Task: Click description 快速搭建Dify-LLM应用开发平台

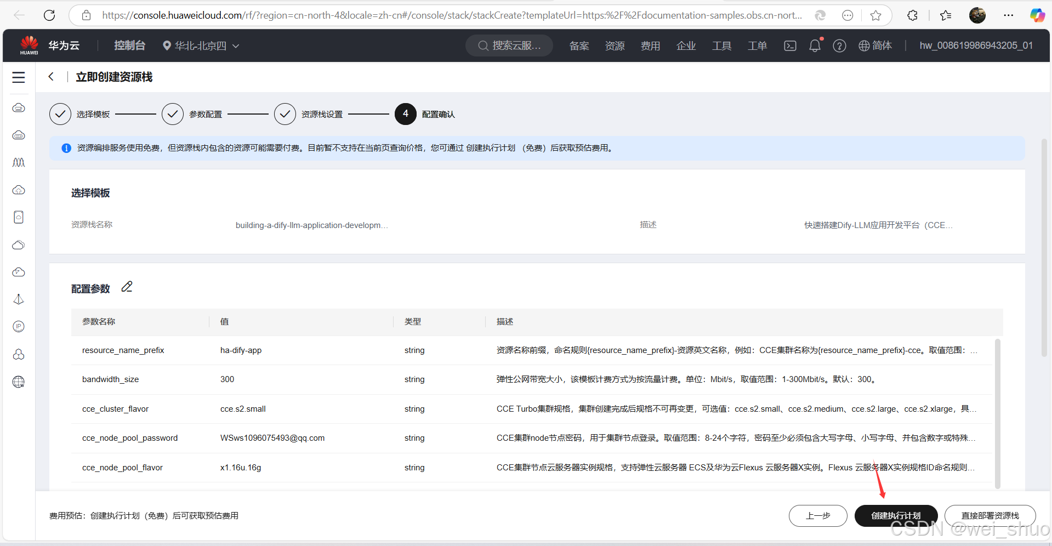Action: (x=878, y=225)
